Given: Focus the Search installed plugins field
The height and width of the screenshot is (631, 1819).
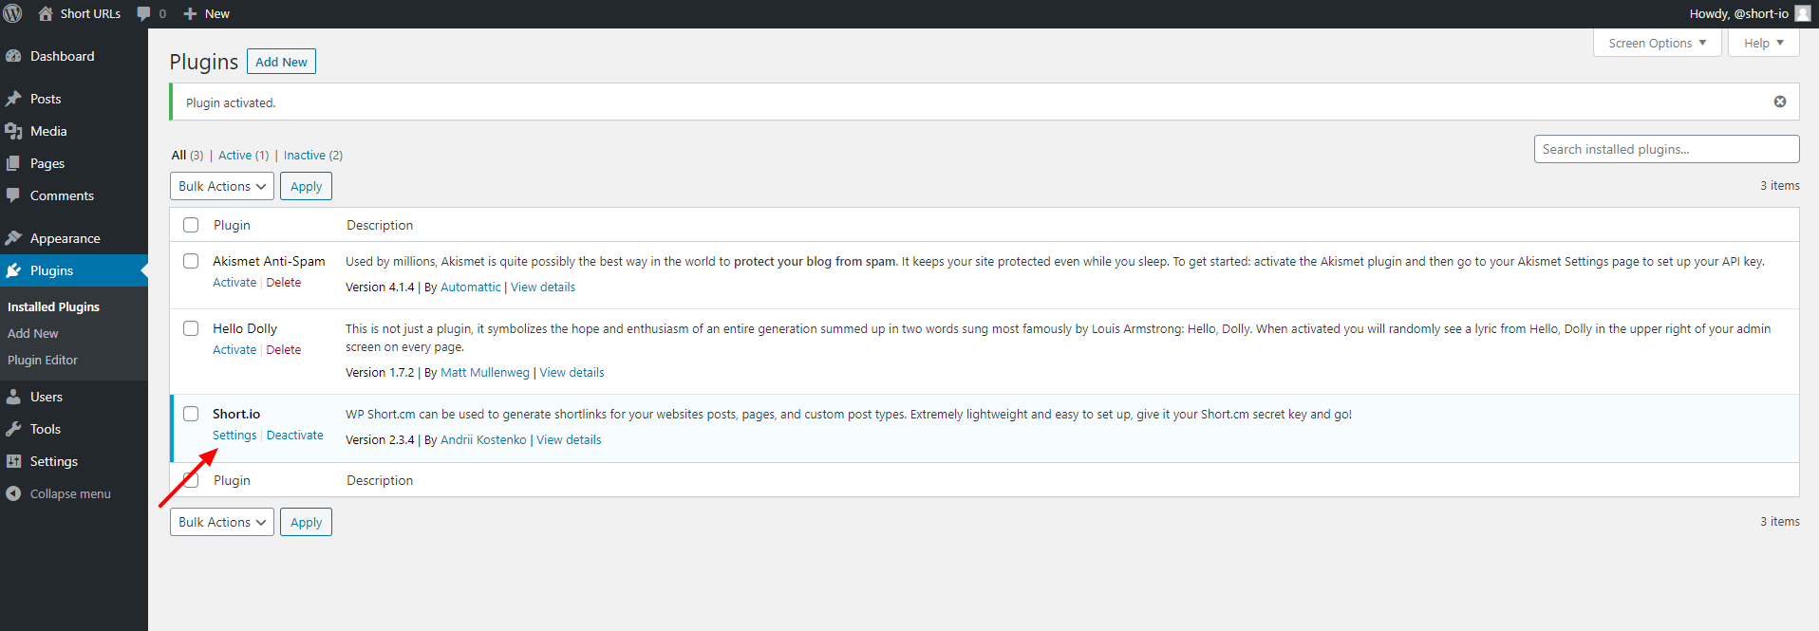Looking at the screenshot, I should click(1666, 149).
